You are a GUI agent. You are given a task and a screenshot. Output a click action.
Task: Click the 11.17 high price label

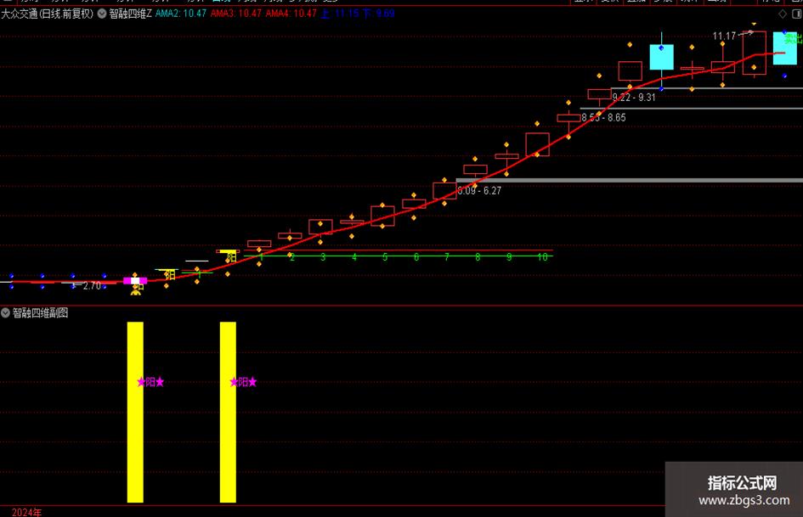724,36
